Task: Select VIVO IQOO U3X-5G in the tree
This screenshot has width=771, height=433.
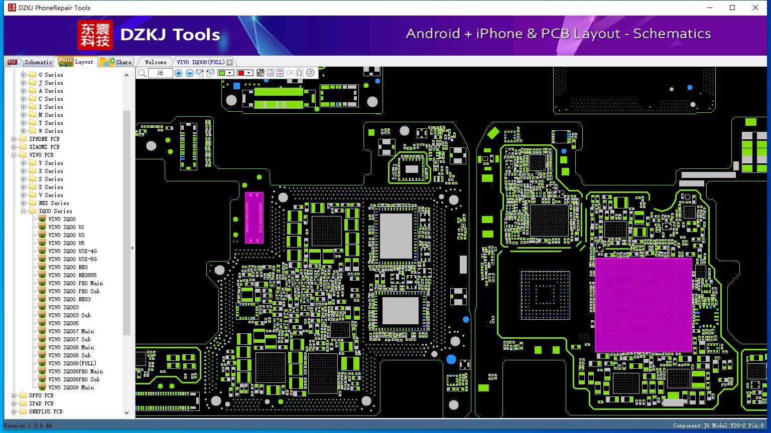Action: click(x=72, y=259)
